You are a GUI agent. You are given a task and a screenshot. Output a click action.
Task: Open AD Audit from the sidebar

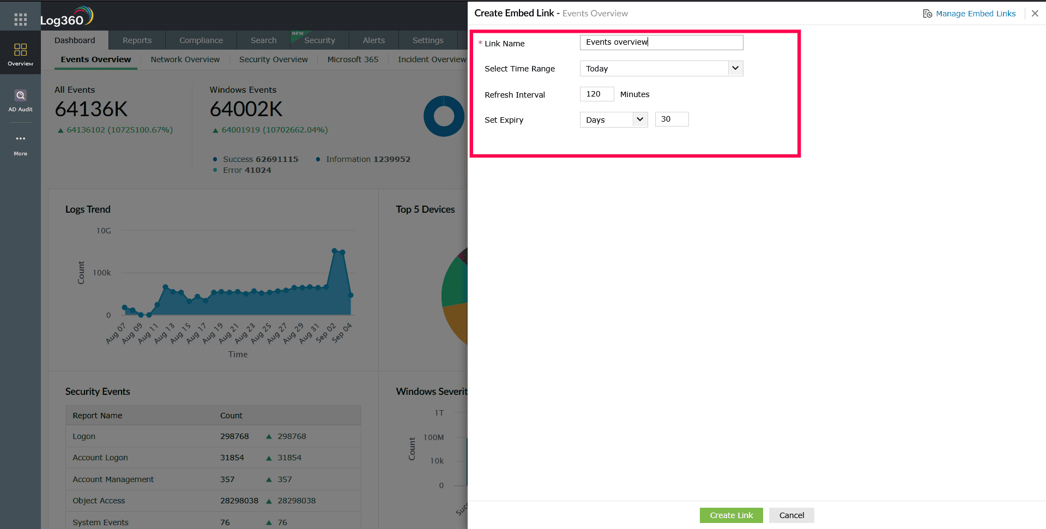point(20,101)
